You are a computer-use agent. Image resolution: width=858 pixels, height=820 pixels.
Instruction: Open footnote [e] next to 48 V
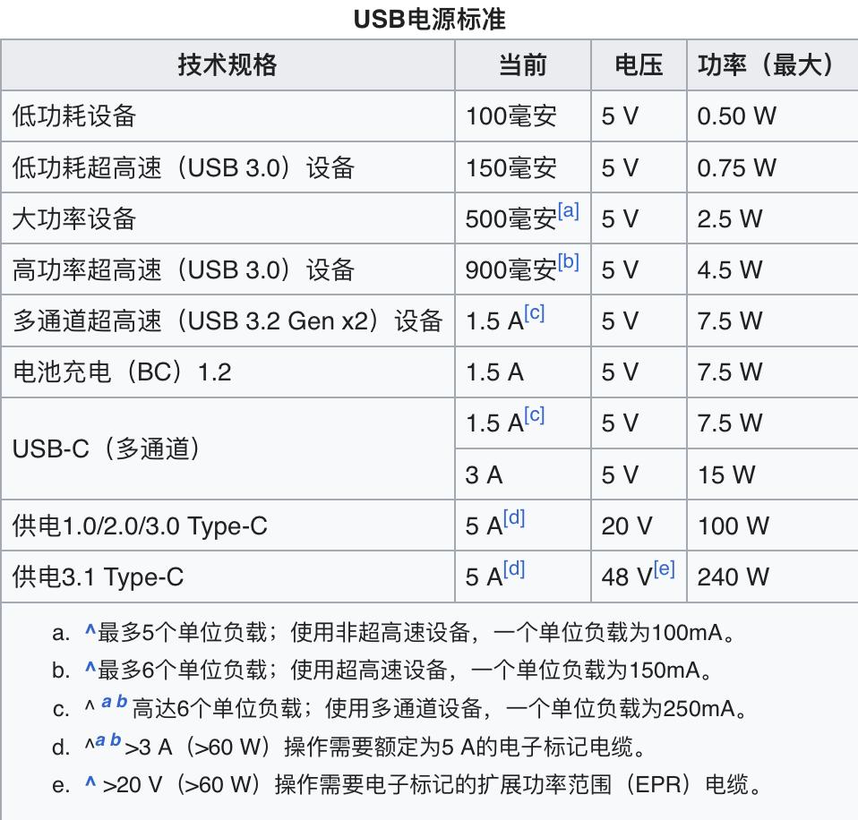[x=664, y=569]
